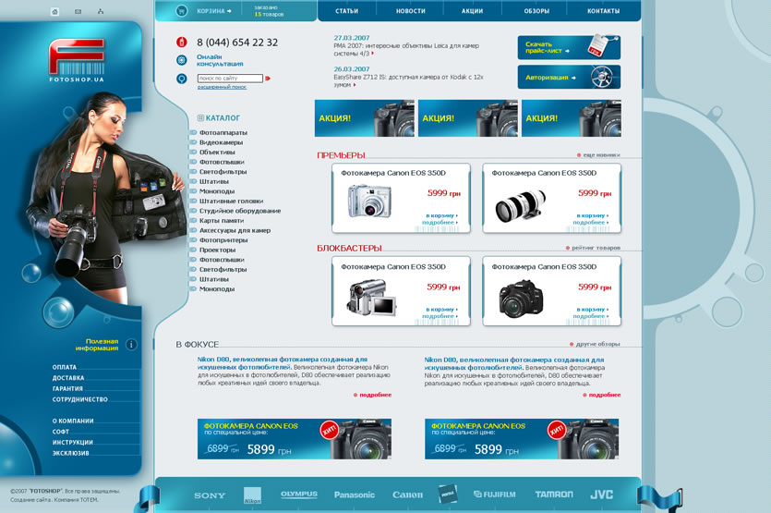771x513 pixels.
Task: Open the Статьи tab in top navigation
Action: coord(347,11)
